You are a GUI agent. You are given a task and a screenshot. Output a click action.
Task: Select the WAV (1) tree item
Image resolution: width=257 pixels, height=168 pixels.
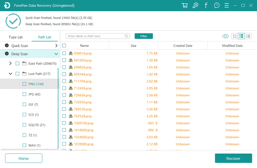pyautogui.click(x=34, y=145)
